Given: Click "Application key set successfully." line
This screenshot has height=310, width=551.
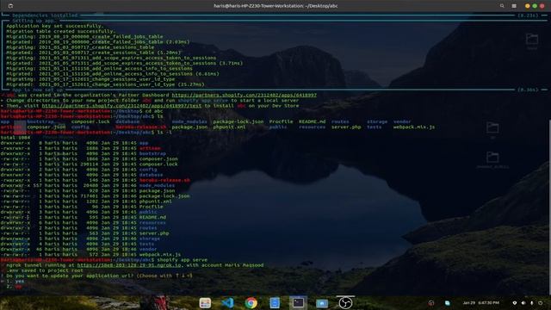Looking at the screenshot, I should click(55, 26).
